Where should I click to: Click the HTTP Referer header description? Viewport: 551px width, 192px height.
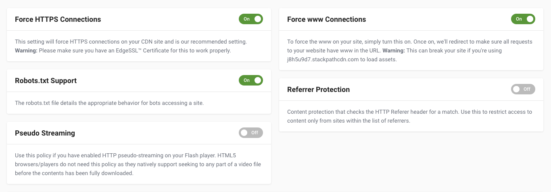pyautogui.click(x=409, y=112)
